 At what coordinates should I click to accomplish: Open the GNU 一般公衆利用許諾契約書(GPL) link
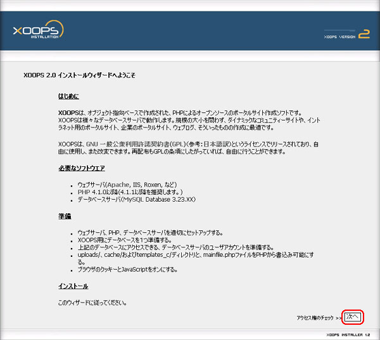tap(136, 144)
